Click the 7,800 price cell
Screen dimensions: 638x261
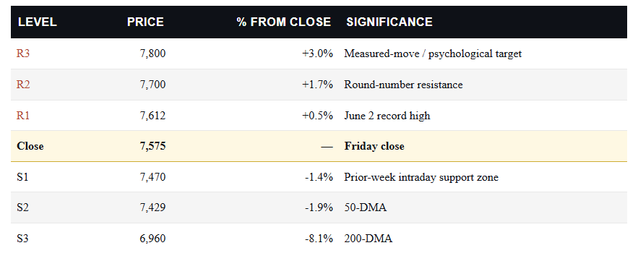click(x=152, y=54)
